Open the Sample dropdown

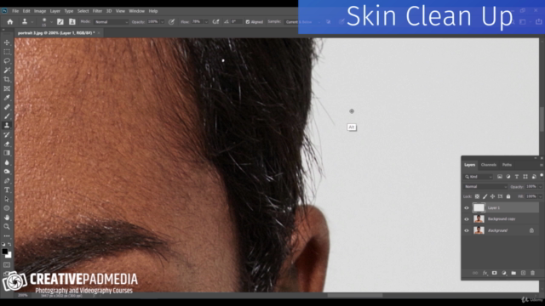point(301,22)
